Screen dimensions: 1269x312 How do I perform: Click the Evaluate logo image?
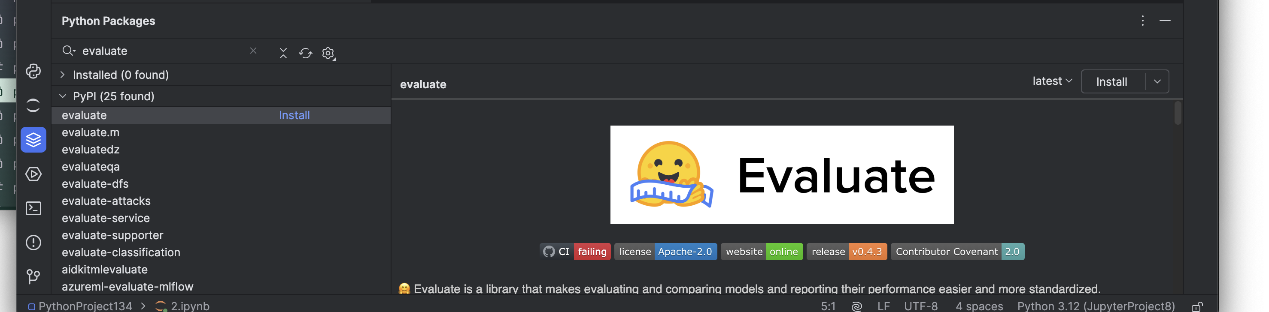point(782,175)
